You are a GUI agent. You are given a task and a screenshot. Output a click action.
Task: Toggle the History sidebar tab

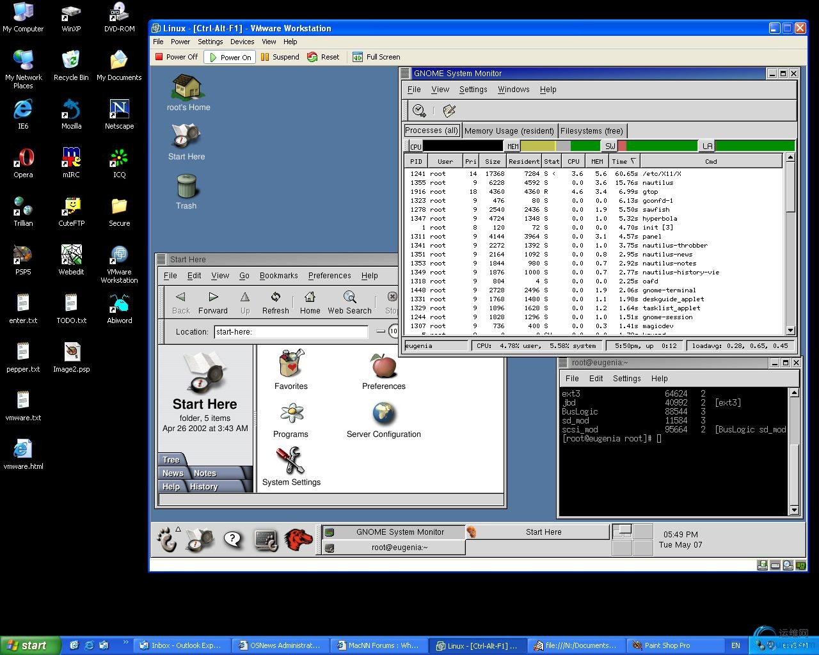click(203, 487)
